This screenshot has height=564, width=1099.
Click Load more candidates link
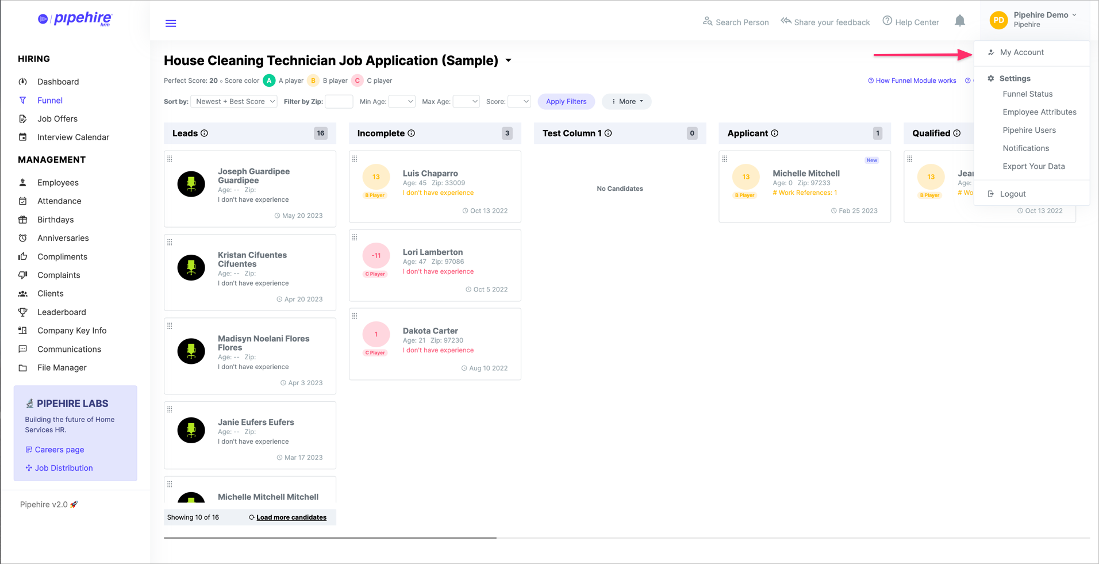point(291,517)
